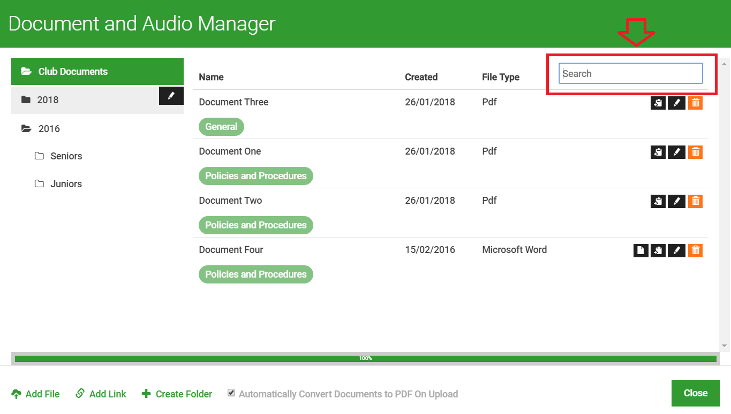Delete Document Two with the trash icon

click(x=695, y=201)
